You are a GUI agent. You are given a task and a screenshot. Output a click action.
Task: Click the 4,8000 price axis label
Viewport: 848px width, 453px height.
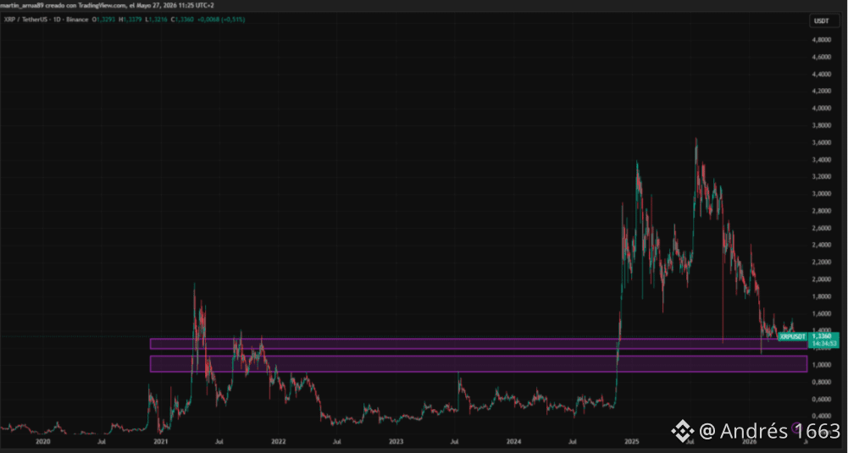tap(822, 40)
